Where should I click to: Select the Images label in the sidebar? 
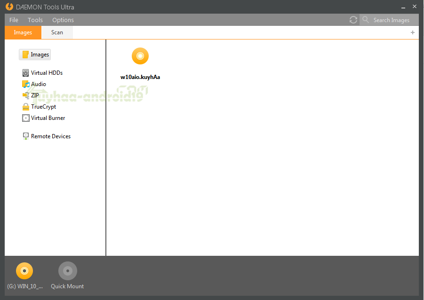tap(40, 55)
